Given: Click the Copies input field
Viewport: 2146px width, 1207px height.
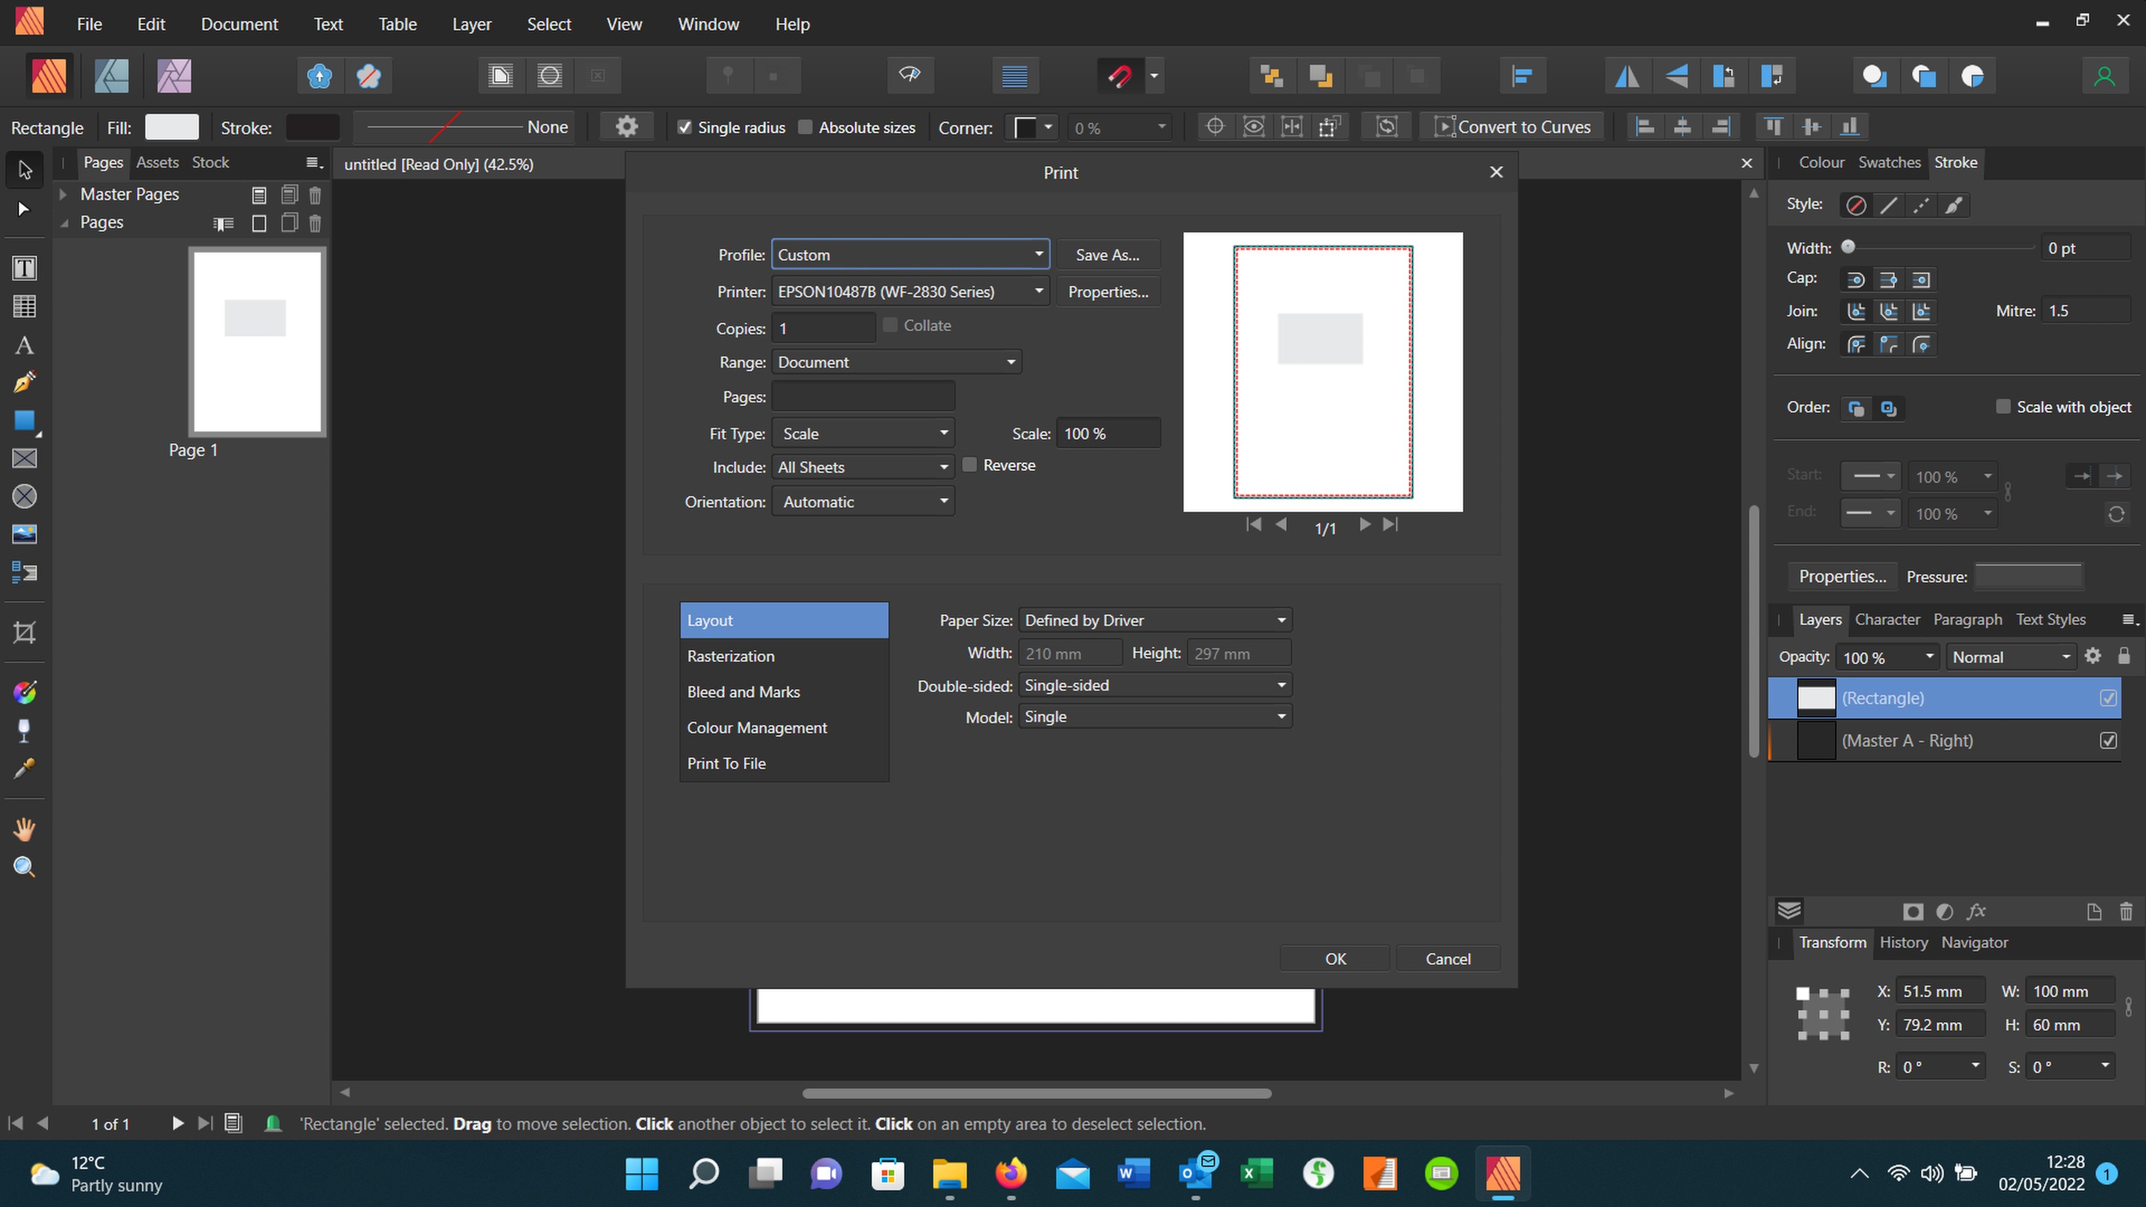Looking at the screenshot, I should point(823,328).
